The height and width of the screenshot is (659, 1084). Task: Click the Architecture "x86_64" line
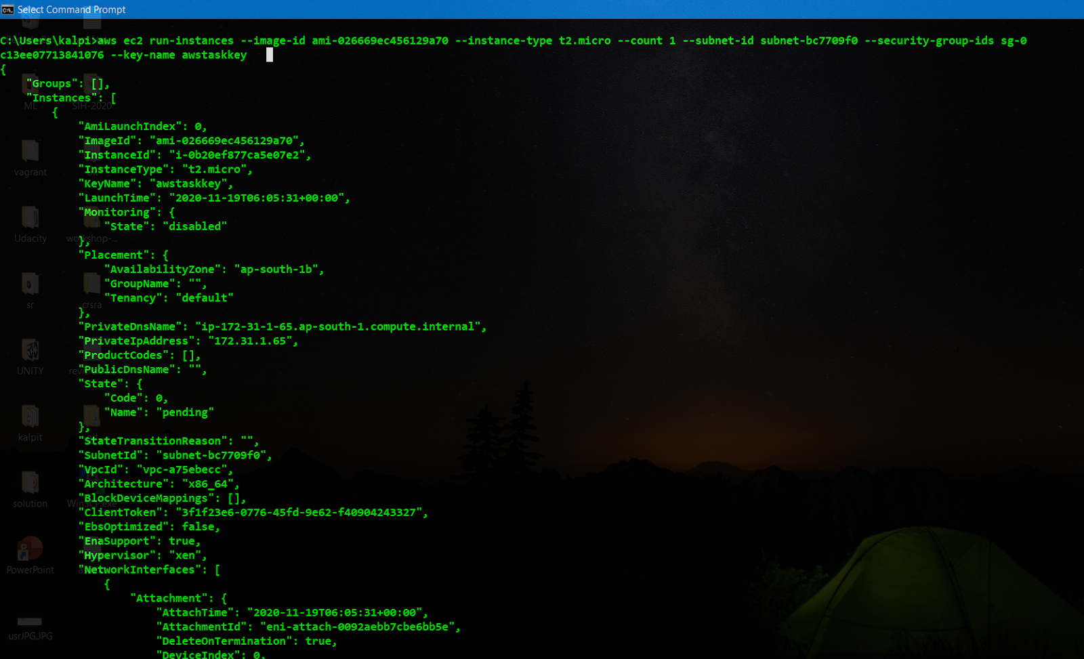(x=159, y=484)
